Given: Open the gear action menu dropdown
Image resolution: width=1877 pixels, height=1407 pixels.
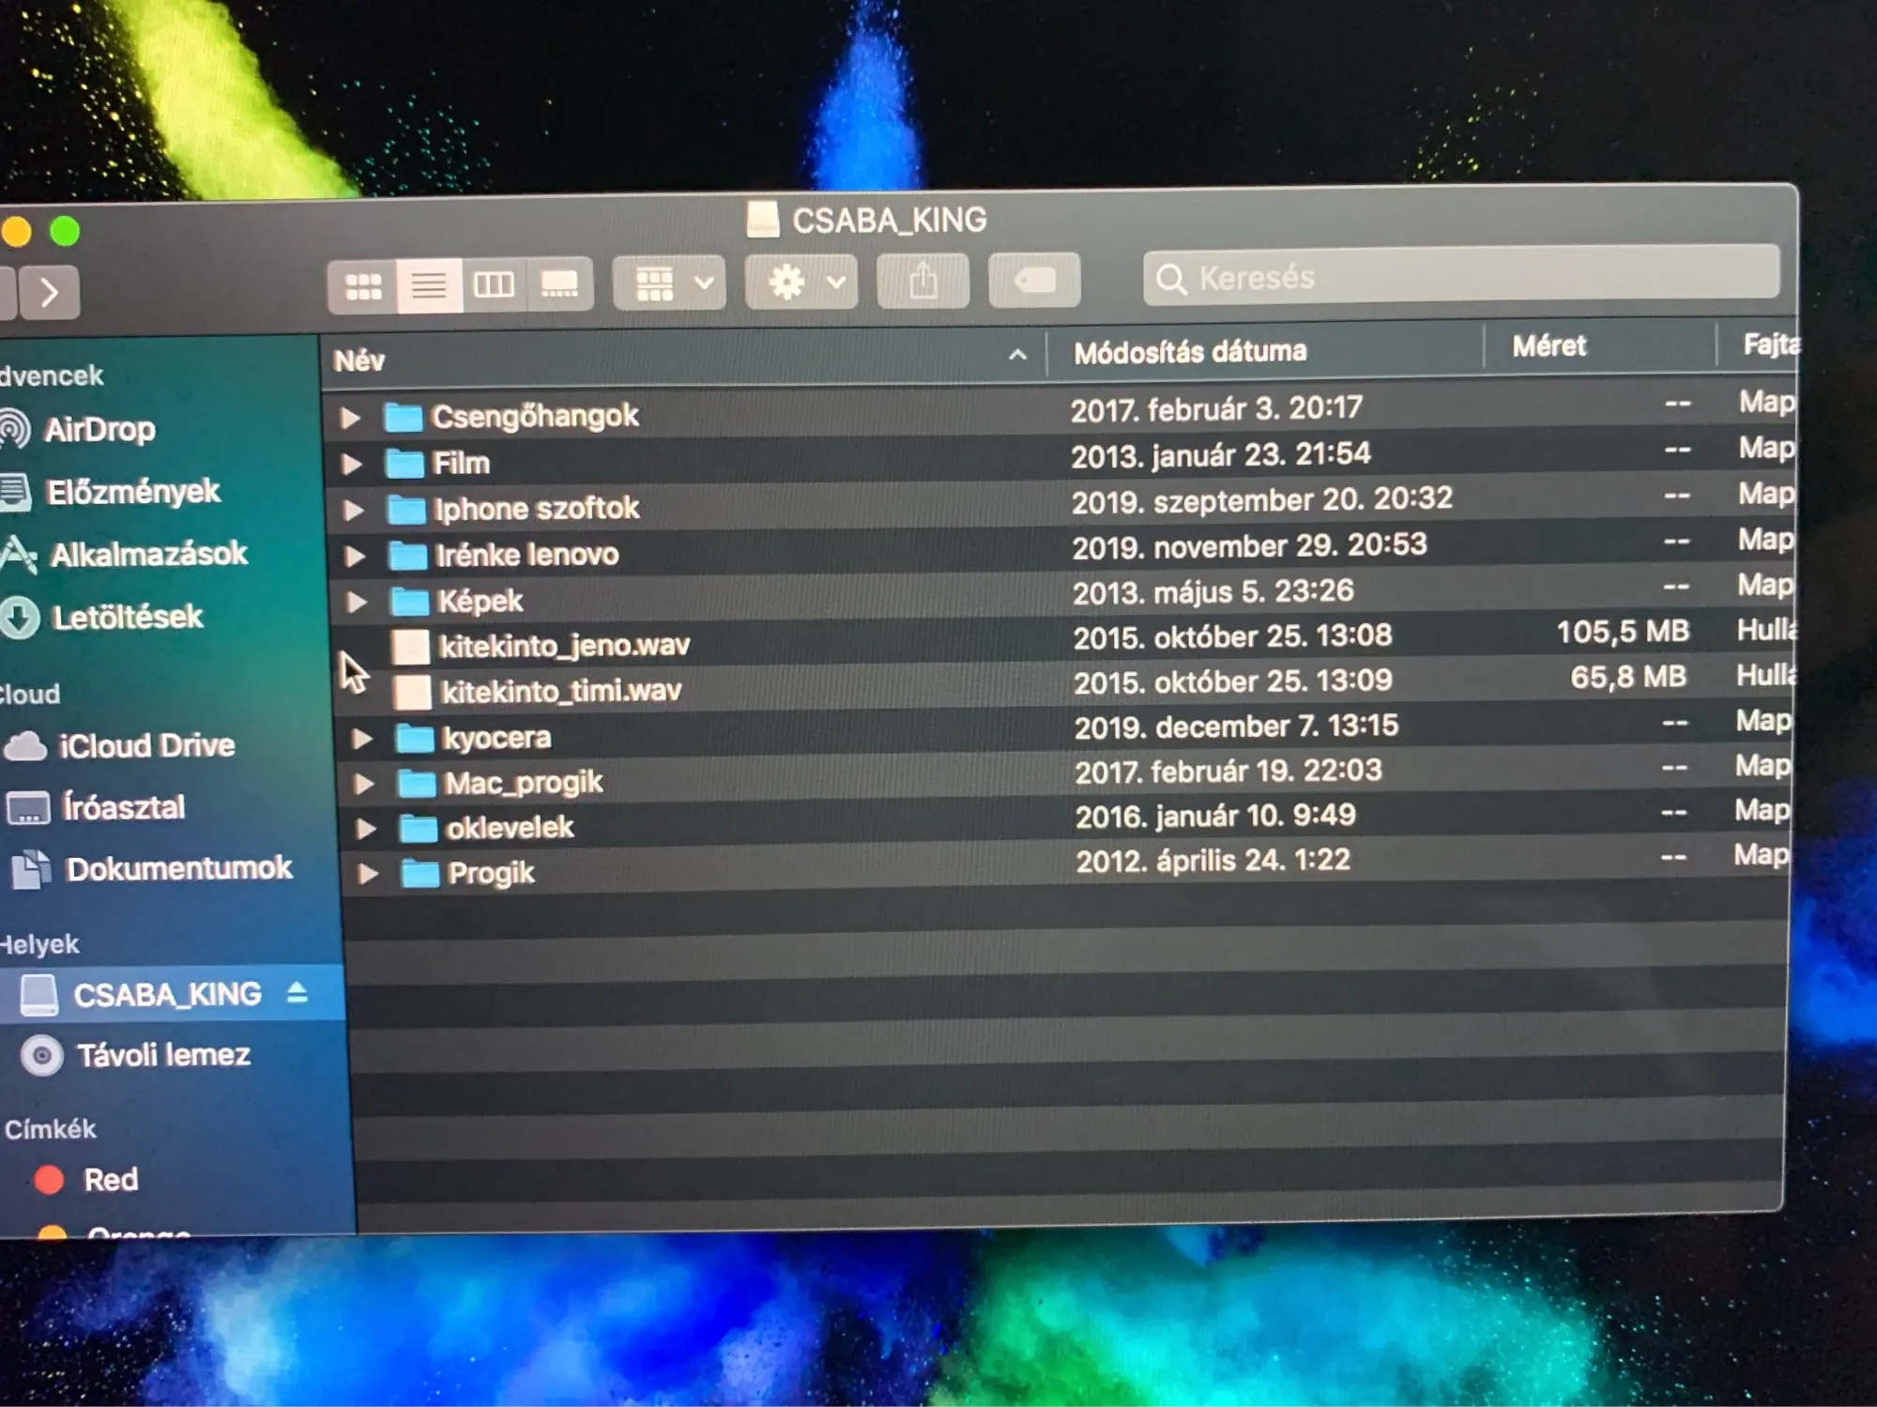Looking at the screenshot, I should (801, 282).
